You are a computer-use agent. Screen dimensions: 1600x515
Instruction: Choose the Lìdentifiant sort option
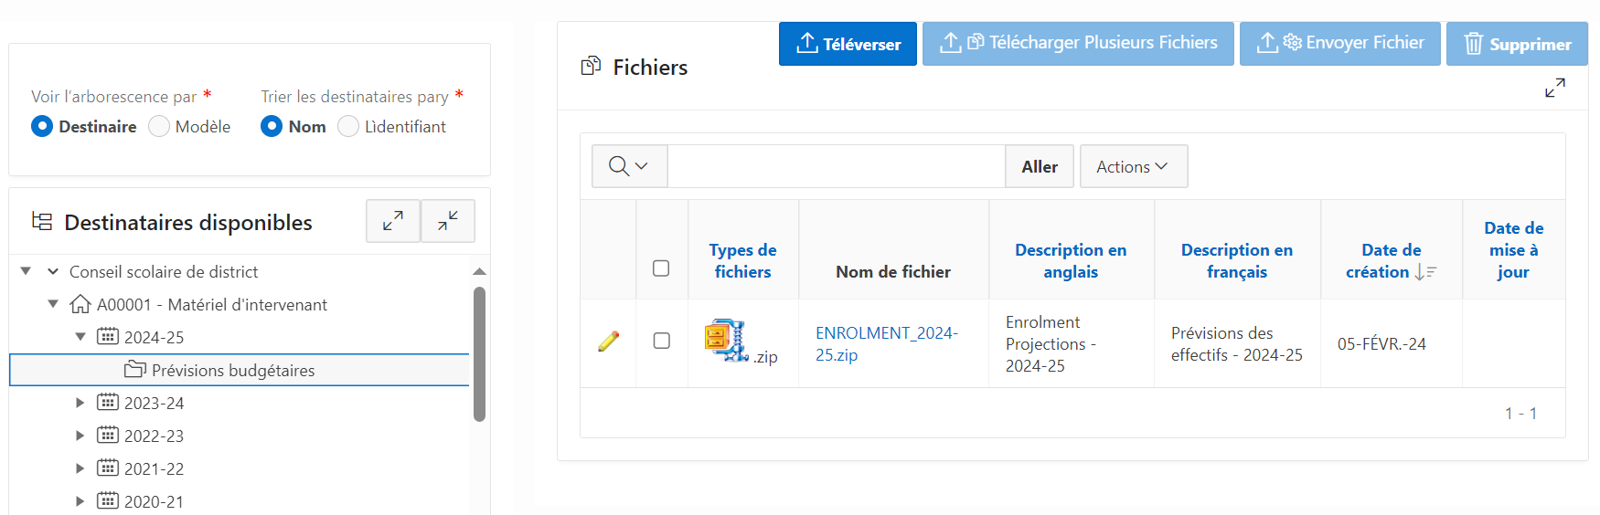coord(348,127)
